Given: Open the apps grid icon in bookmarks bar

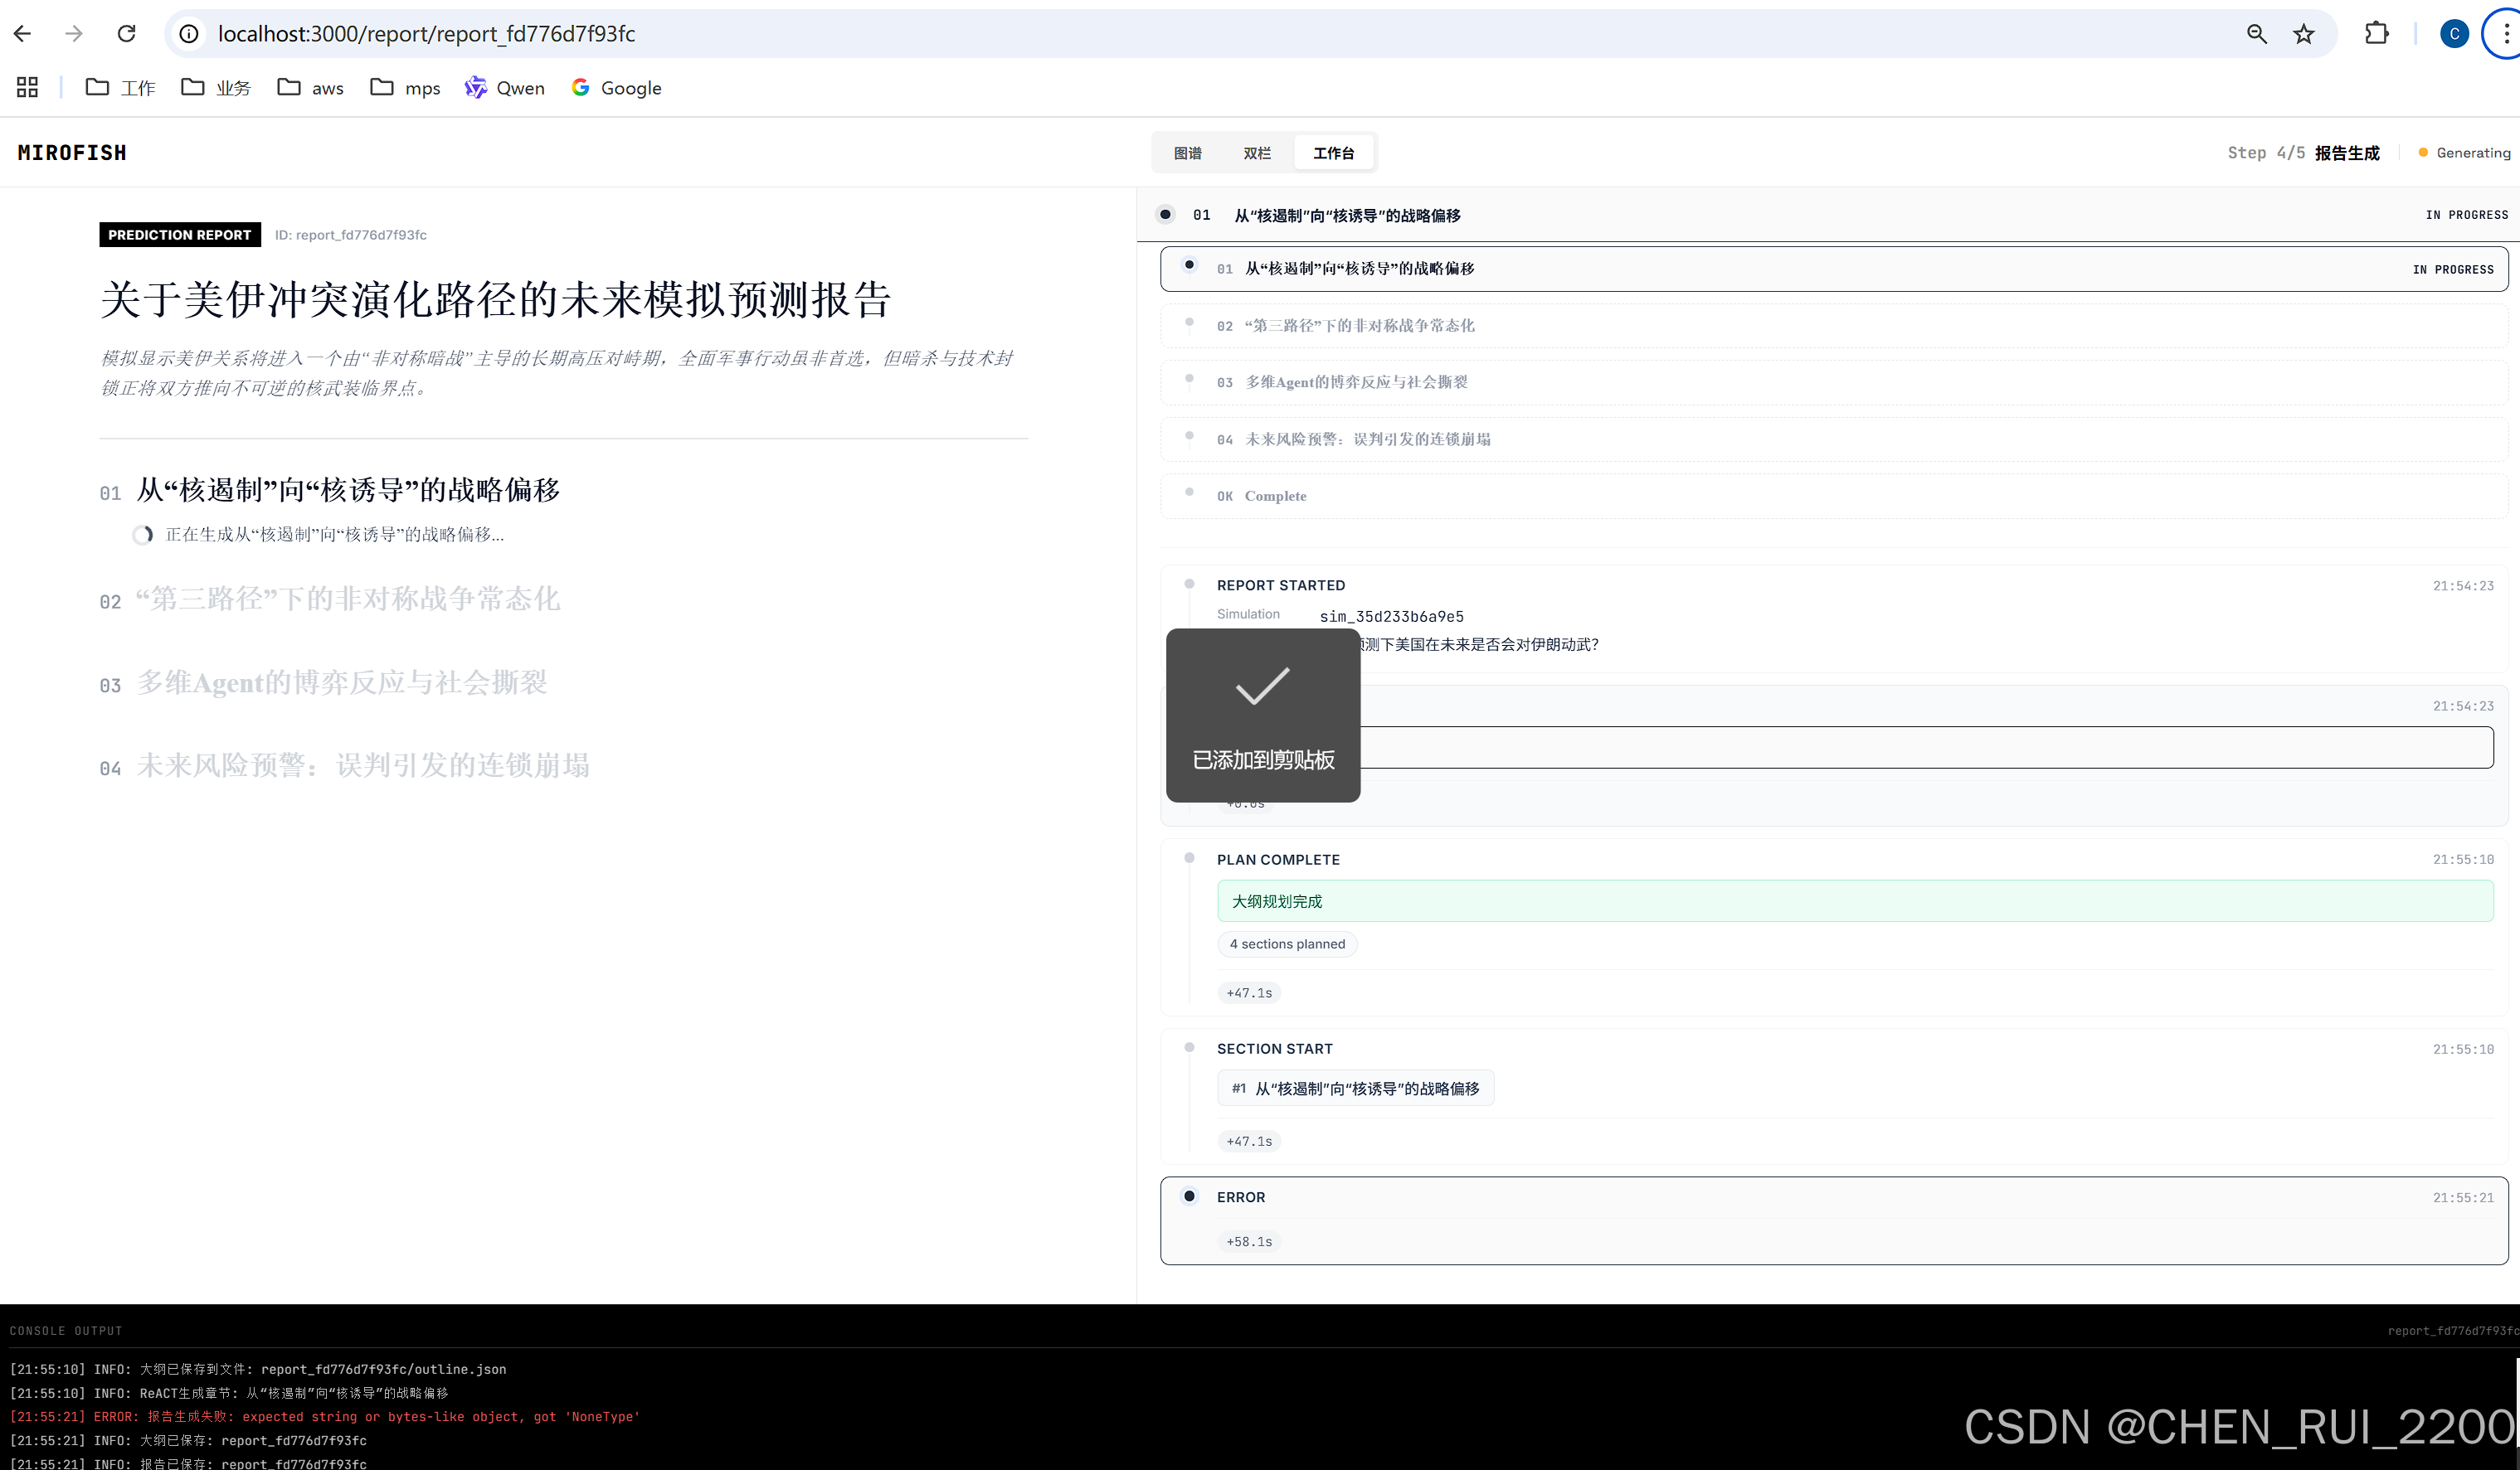Looking at the screenshot, I should [28, 88].
